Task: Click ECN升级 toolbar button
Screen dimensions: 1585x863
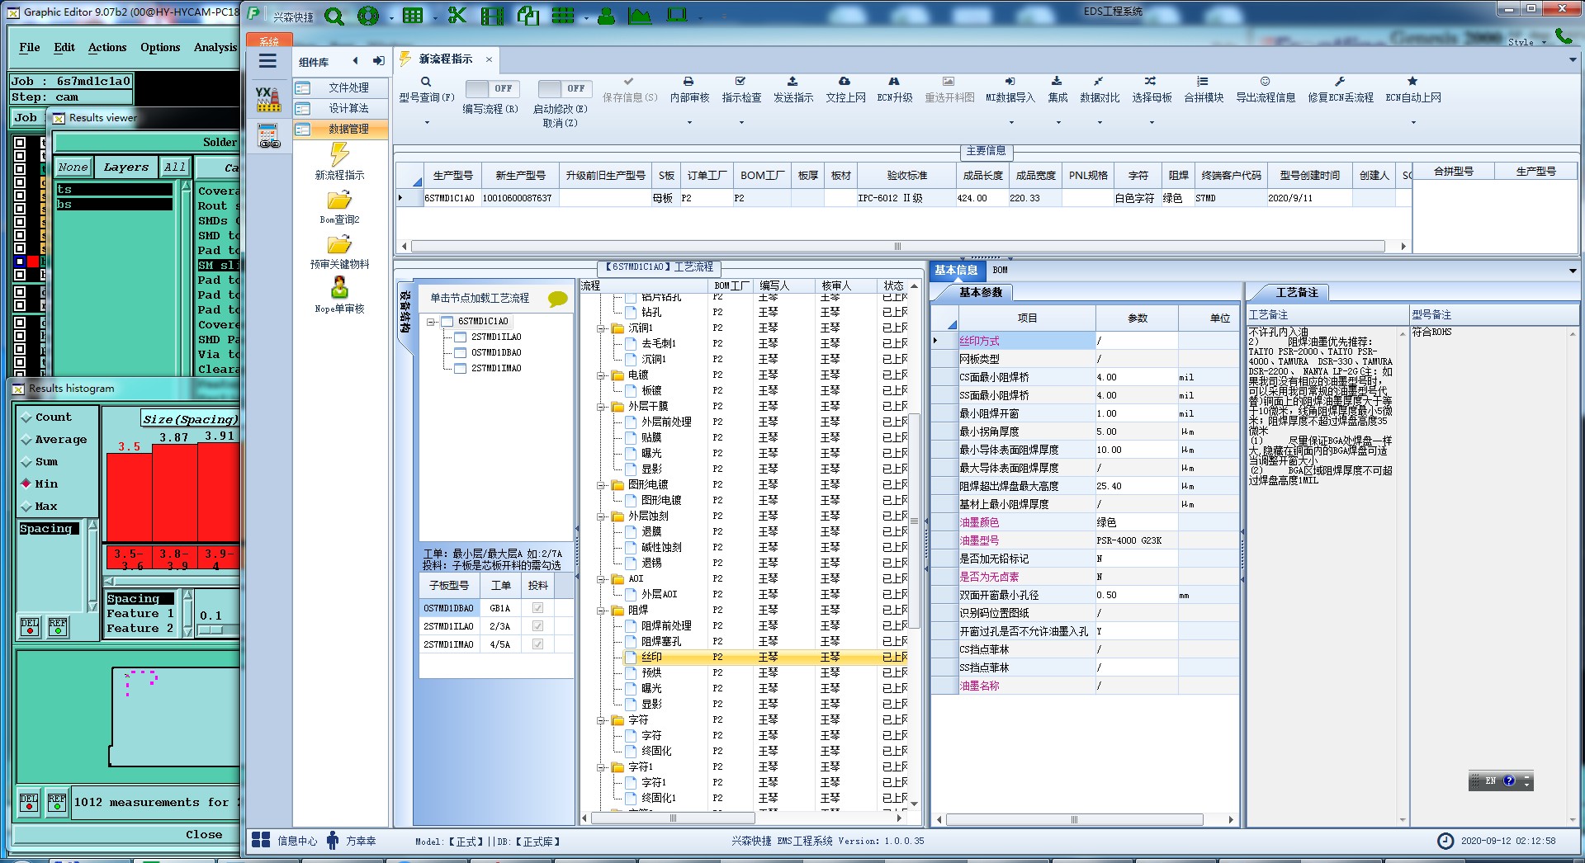Action: click(x=895, y=90)
